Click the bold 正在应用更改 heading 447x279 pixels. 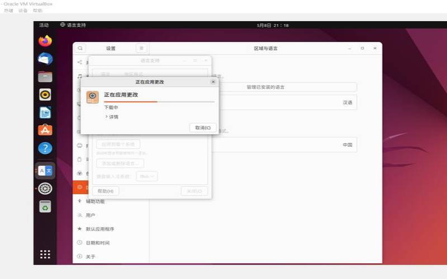(x=121, y=94)
